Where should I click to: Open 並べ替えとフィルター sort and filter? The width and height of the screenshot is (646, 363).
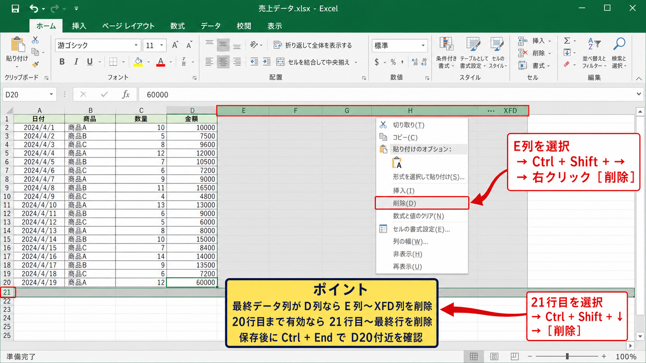click(x=594, y=53)
